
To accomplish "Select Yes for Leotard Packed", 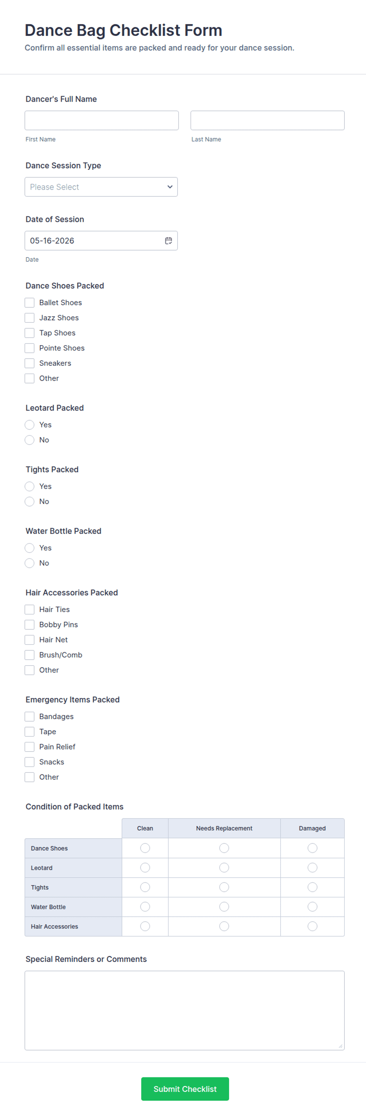I will [30, 425].
